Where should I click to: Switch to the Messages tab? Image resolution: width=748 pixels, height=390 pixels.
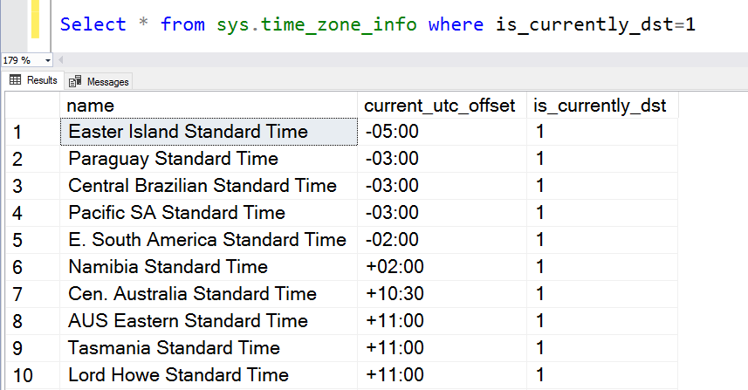(99, 81)
